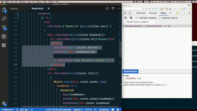Switch git branch afternoon in status bar
197x111 pixels.
pyautogui.click(x=8, y=110)
